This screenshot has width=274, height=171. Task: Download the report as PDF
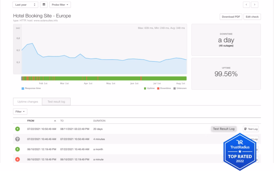[230, 17]
